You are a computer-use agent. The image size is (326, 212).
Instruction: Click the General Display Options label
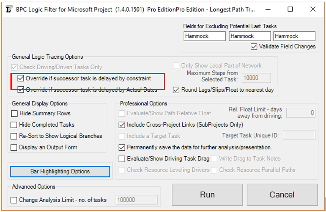tap(40, 103)
